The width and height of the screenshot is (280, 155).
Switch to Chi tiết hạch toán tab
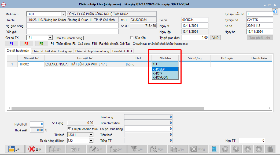18,51
